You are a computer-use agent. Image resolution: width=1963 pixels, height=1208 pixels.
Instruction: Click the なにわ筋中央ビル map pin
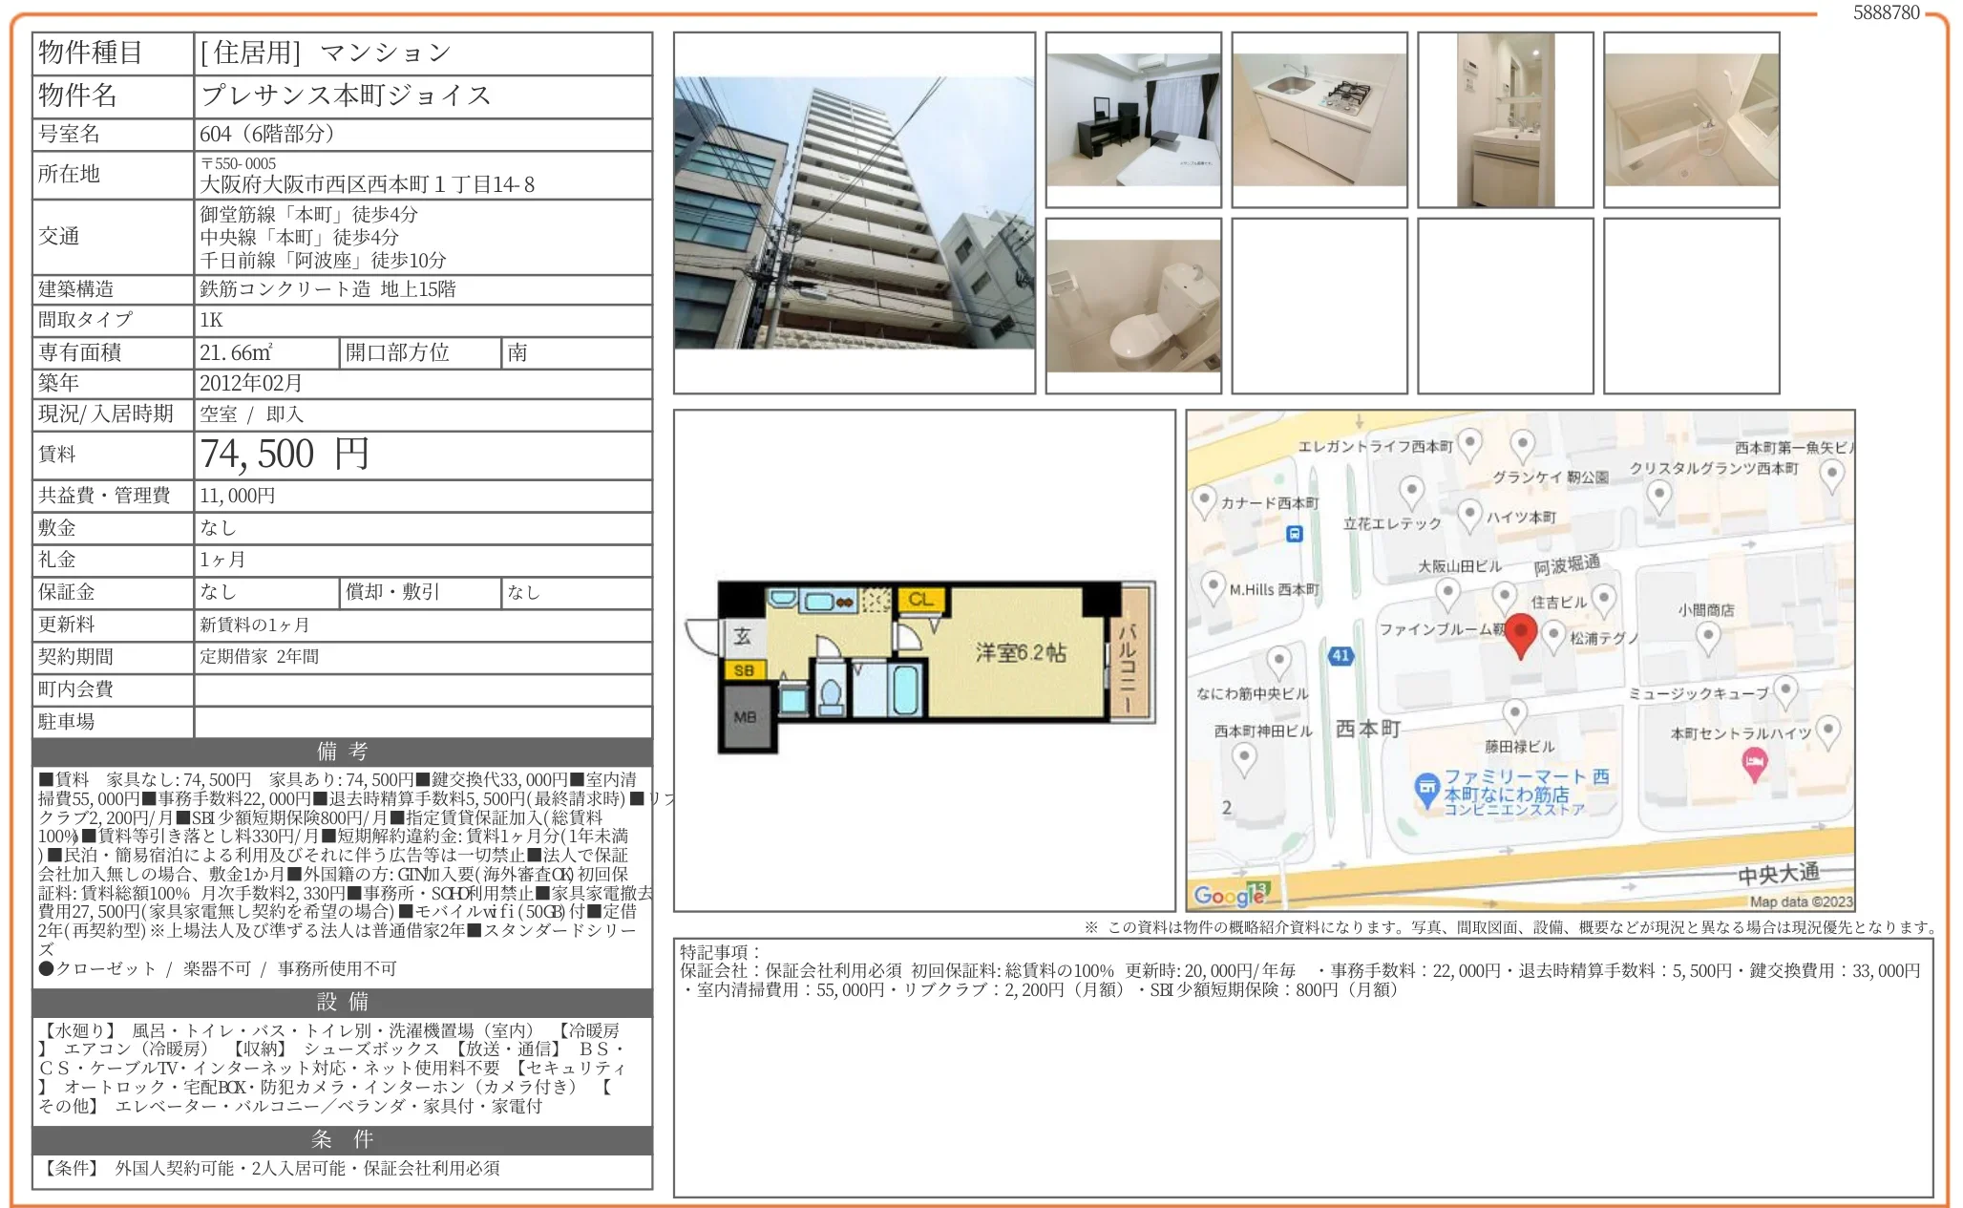pyautogui.click(x=1278, y=660)
